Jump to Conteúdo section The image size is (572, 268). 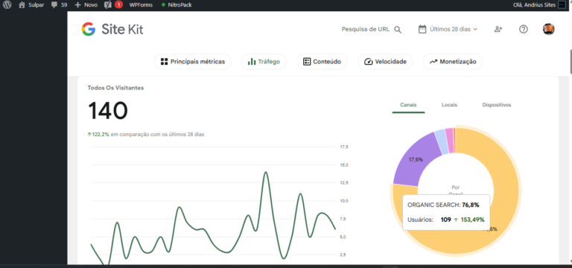[x=322, y=62]
